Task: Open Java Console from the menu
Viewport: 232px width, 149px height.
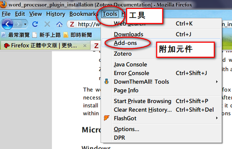Action: (x=161, y=64)
